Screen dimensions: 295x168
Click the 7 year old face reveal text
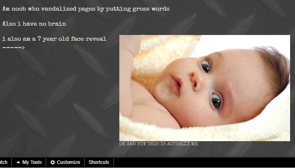(54, 39)
